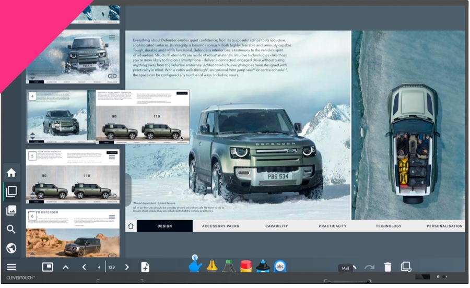Select the finger touch pointer tool
The image size is (470, 288).
coord(195,264)
